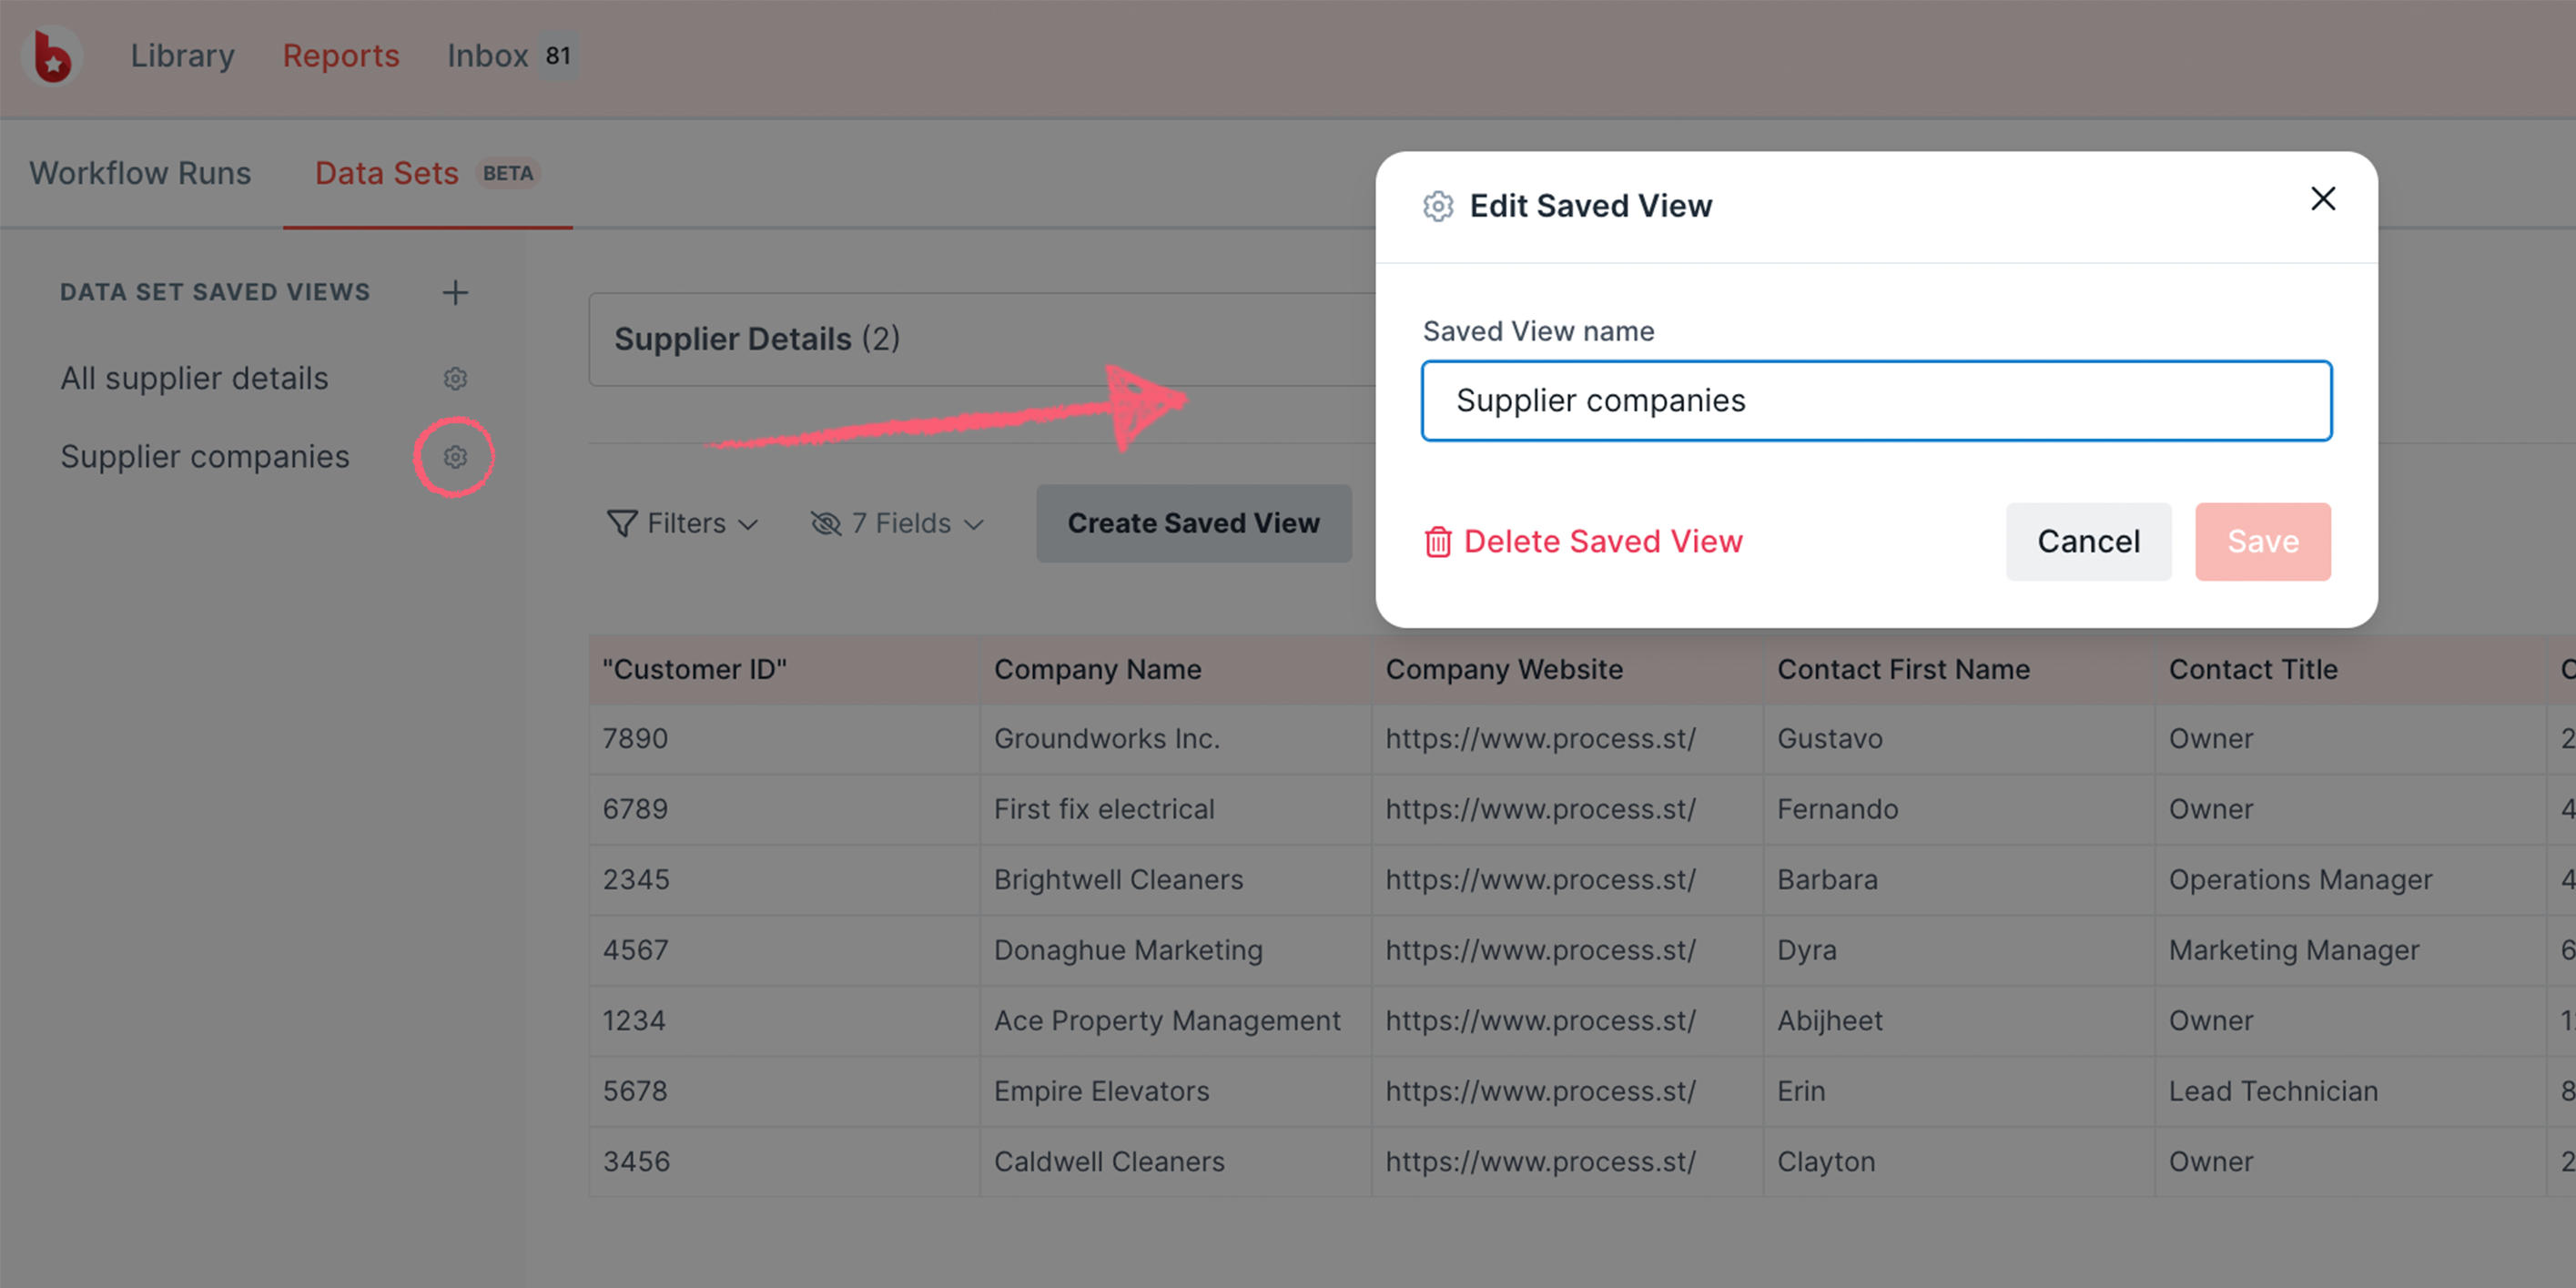Image resolution: width=2576 pixels, height=1288 pixels.
Task: Click the Cancel button
Action: pos(2089,541)
